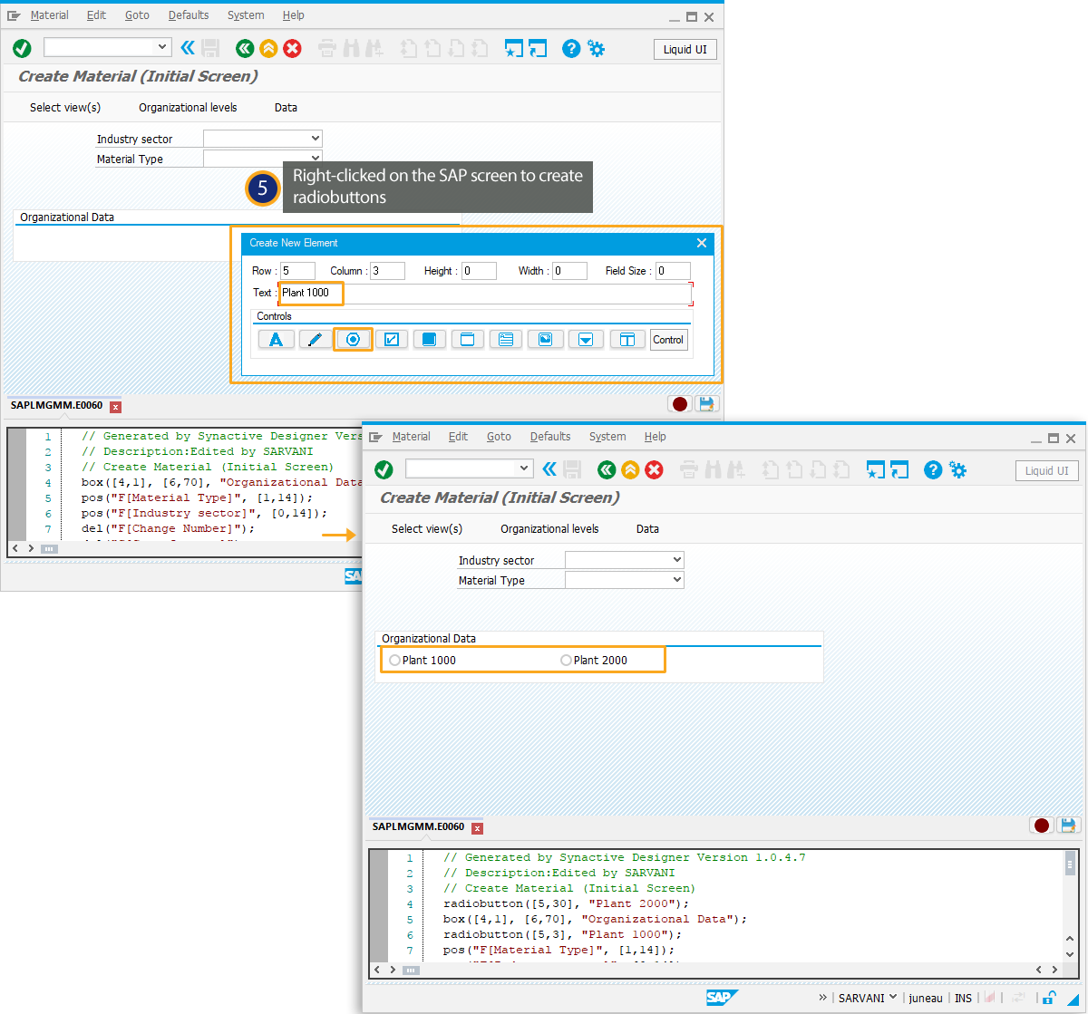Click Select view(s) in top-left window

(65, 108)
